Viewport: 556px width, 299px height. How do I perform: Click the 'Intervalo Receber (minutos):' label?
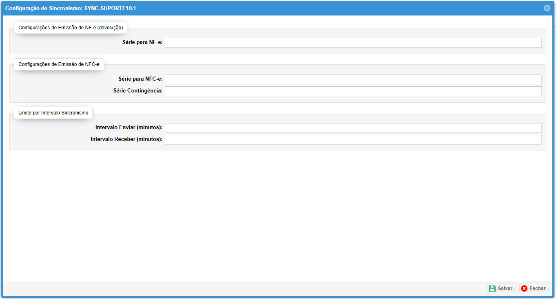pos(126,139)
